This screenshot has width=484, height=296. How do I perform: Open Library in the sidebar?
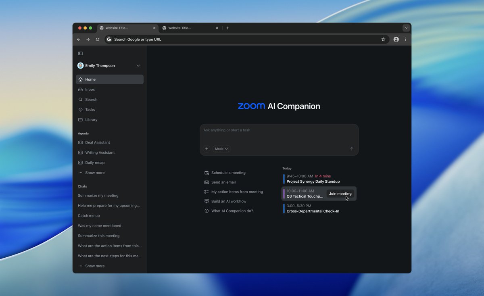click(x=110, y=120)
